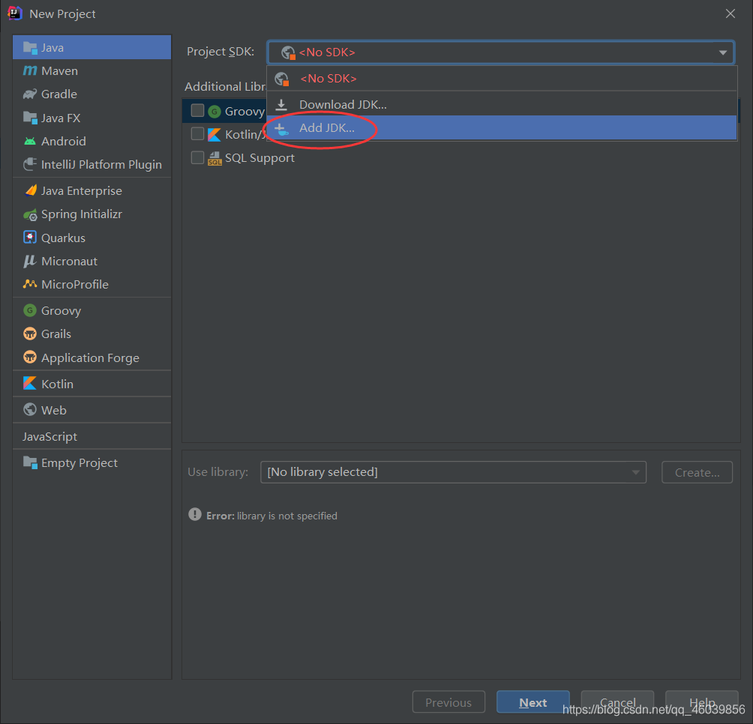
Task: Choose the Android robot icon
Action: coord(30,141)
